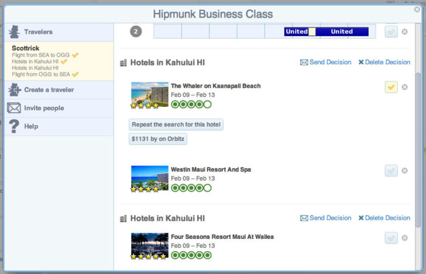Select the second United flight segment bar
Viewport: 426px width, 274px height.
pyautogui.click(x=342, y=32)
